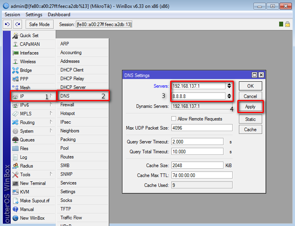Click the Radius icon

(15, 166)
